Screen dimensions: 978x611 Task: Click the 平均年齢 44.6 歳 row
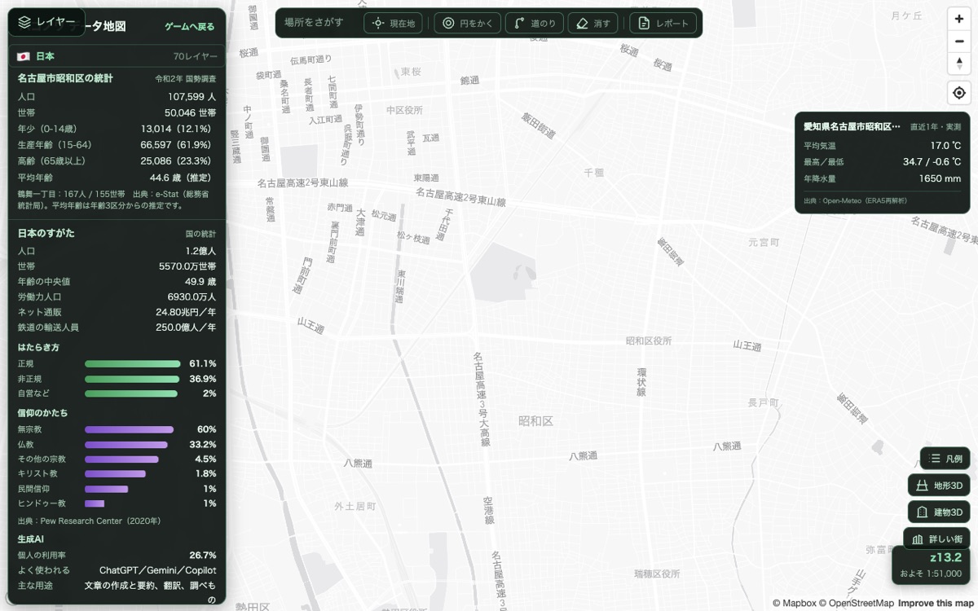(117, 177)
